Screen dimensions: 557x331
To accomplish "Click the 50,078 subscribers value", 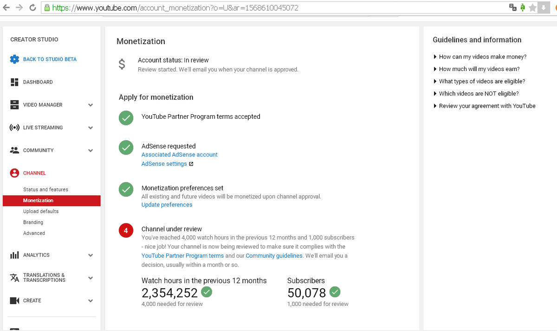I will pos(306,292).
